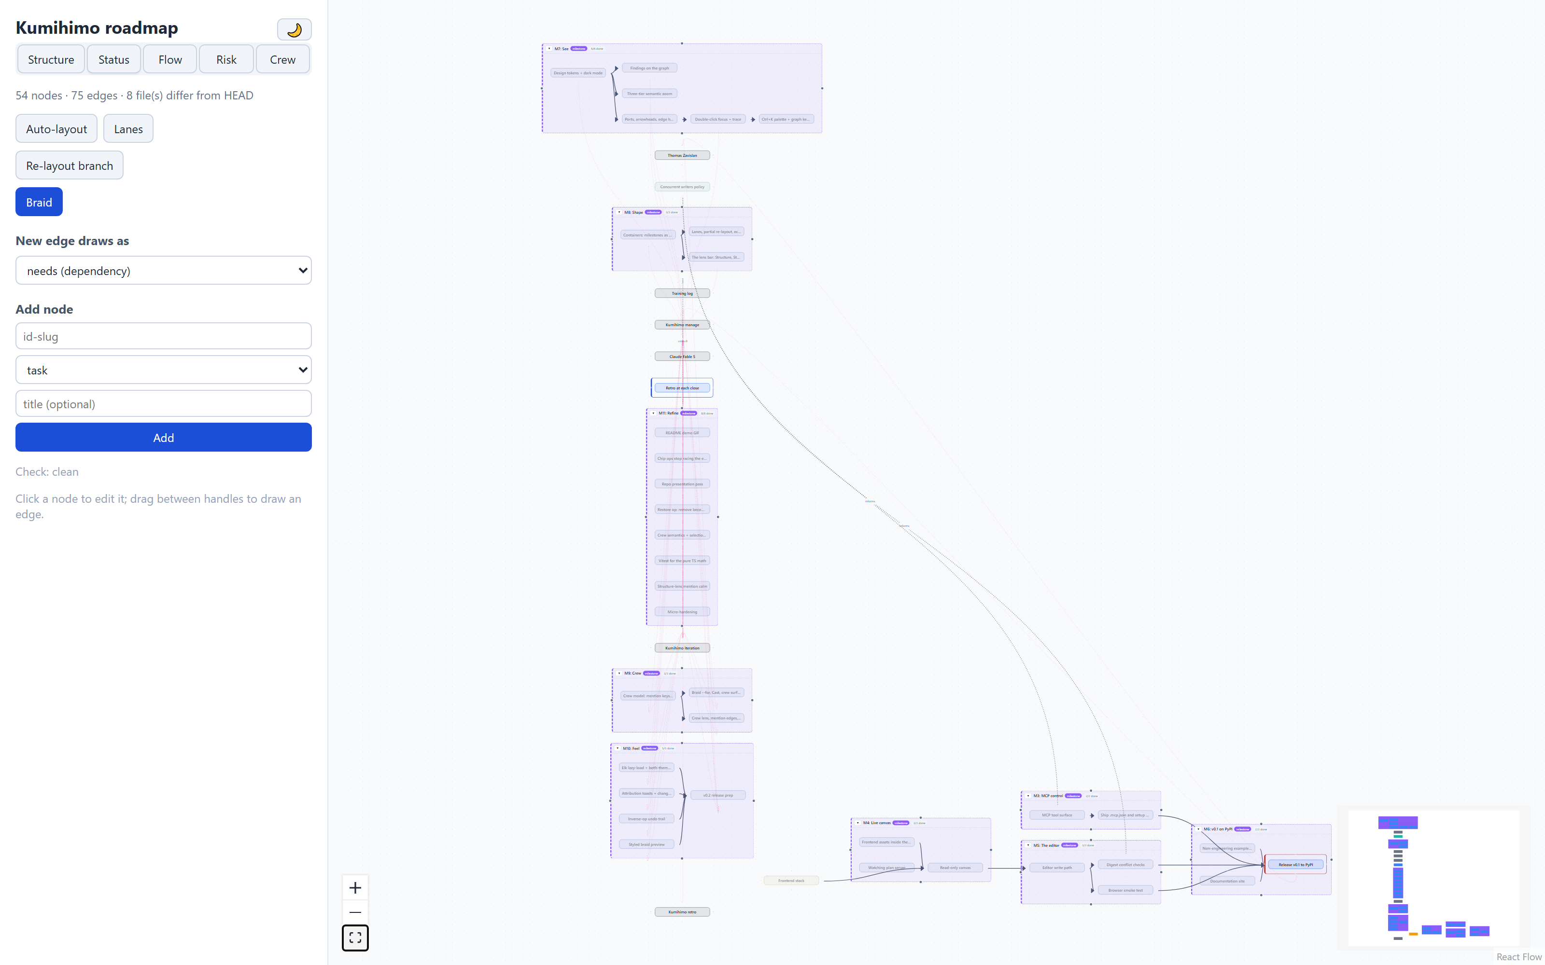Open the React Flow attribution link
Screen dimensions: 1545x965
tap(1519, 957)
